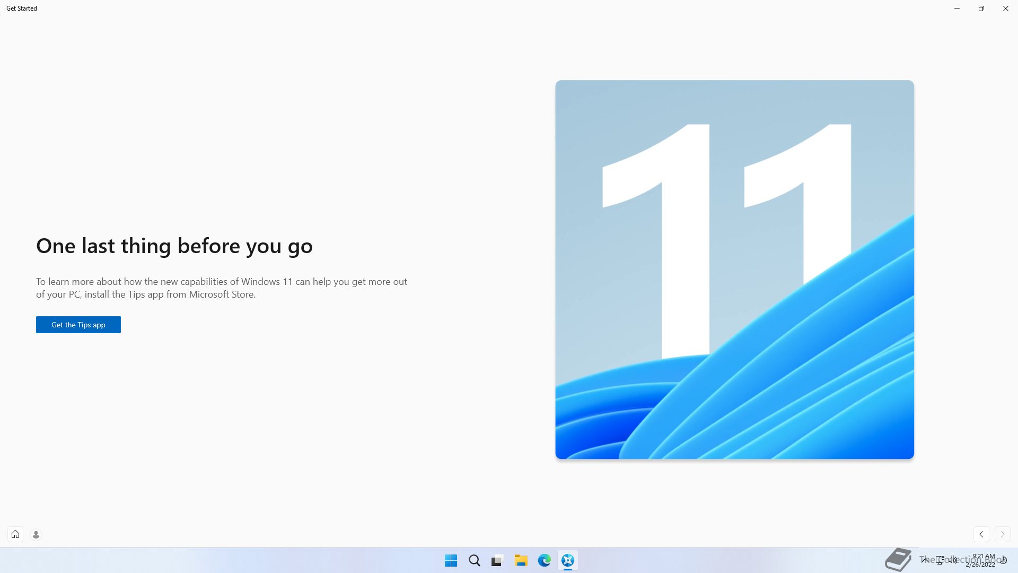Go to the Get Started home page

point(15,534)
